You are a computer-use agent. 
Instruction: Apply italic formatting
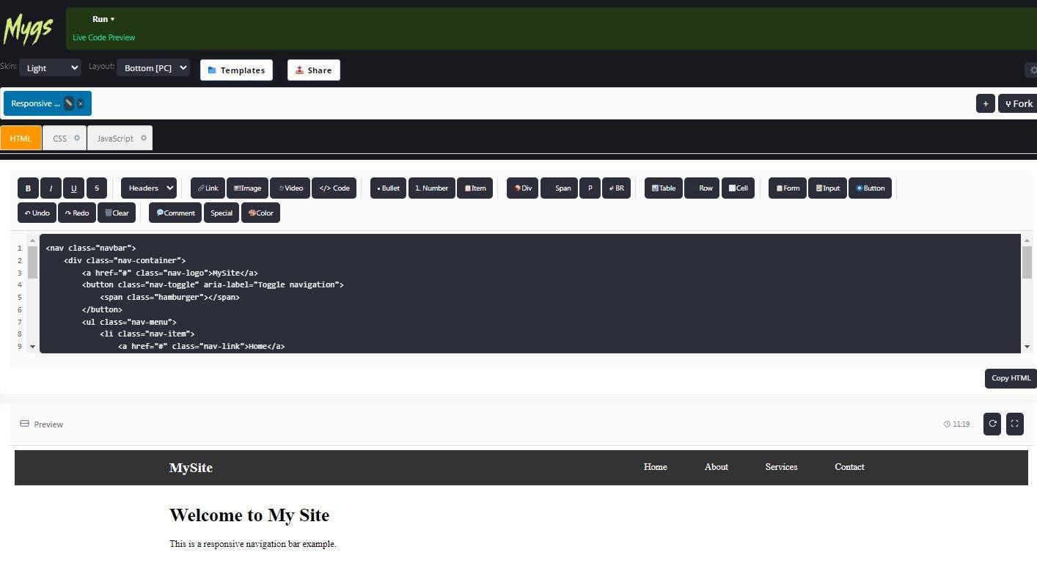tap(51, 188)
